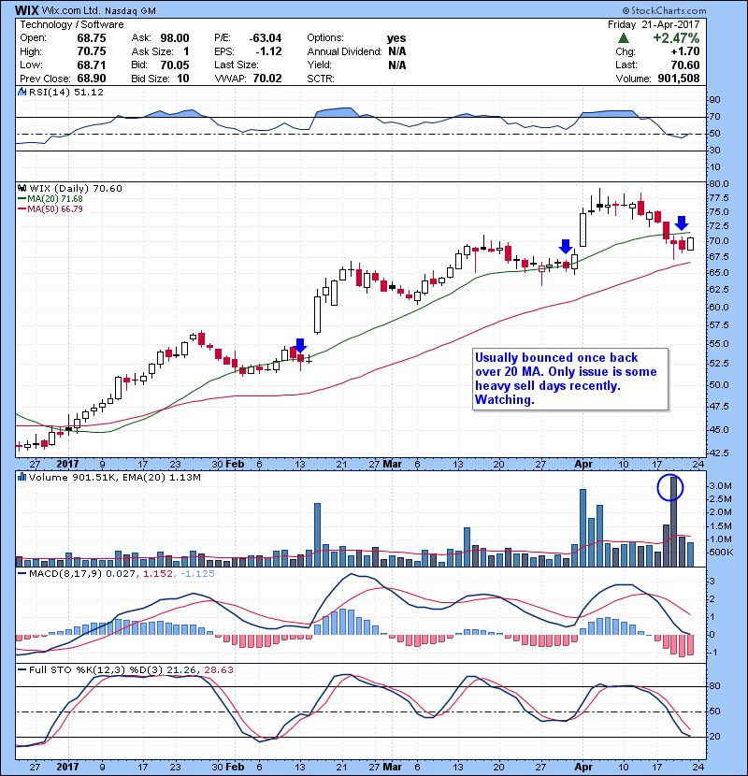The image size is (748, 776).
Task: Click the MACD signal value 1.152
Action: (158, 574)
